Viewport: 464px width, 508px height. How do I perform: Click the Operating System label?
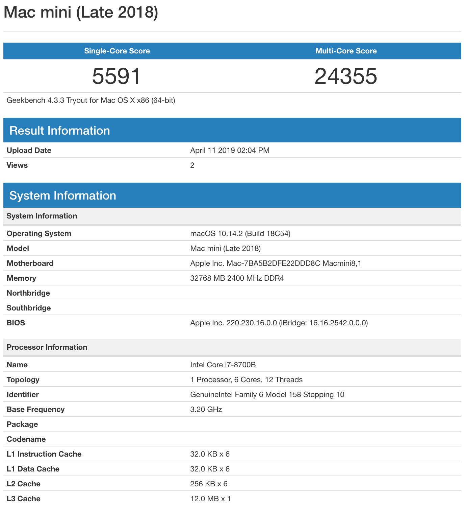[x=39, y=234]
